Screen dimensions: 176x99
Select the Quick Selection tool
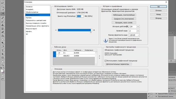point(2,7)
